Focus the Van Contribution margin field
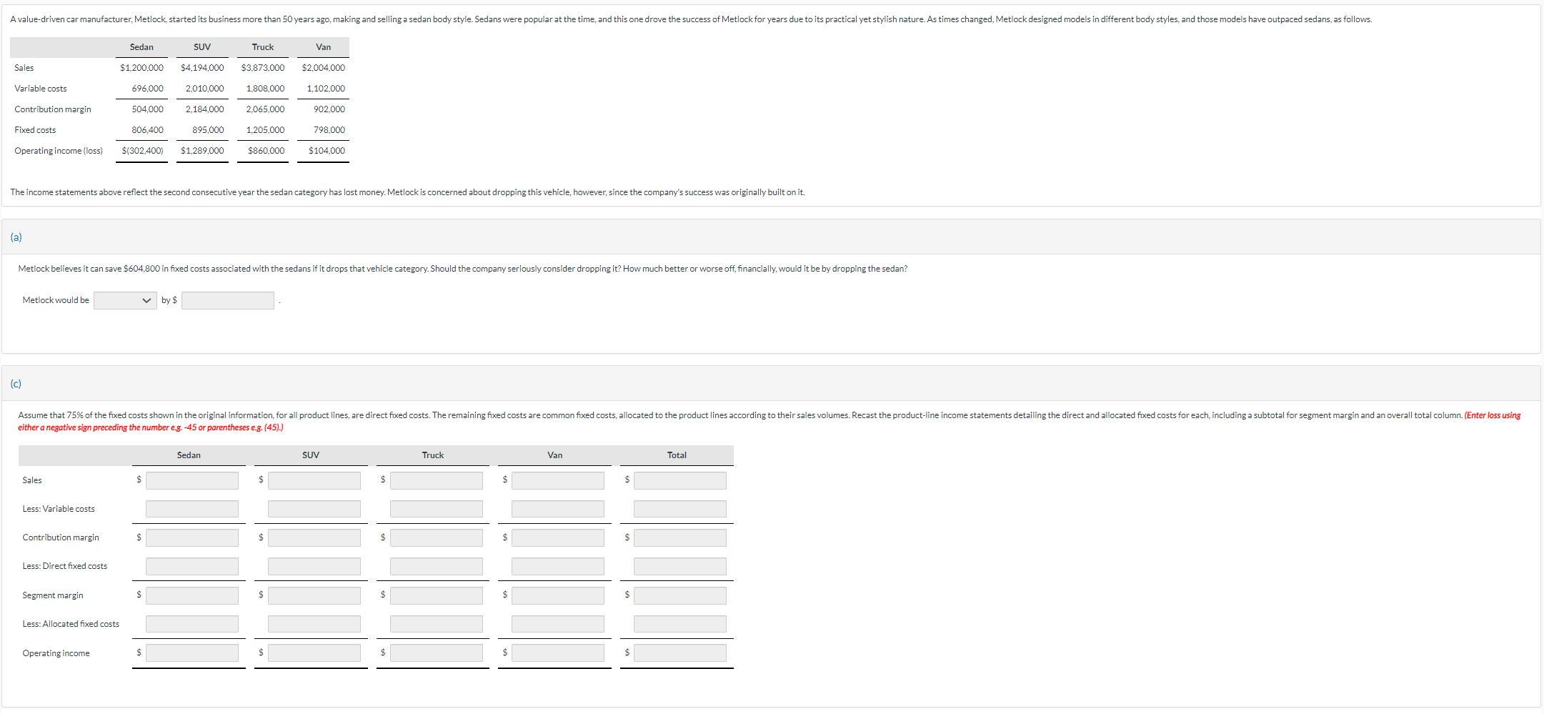 pyautogui.click(x=558, y=537)
